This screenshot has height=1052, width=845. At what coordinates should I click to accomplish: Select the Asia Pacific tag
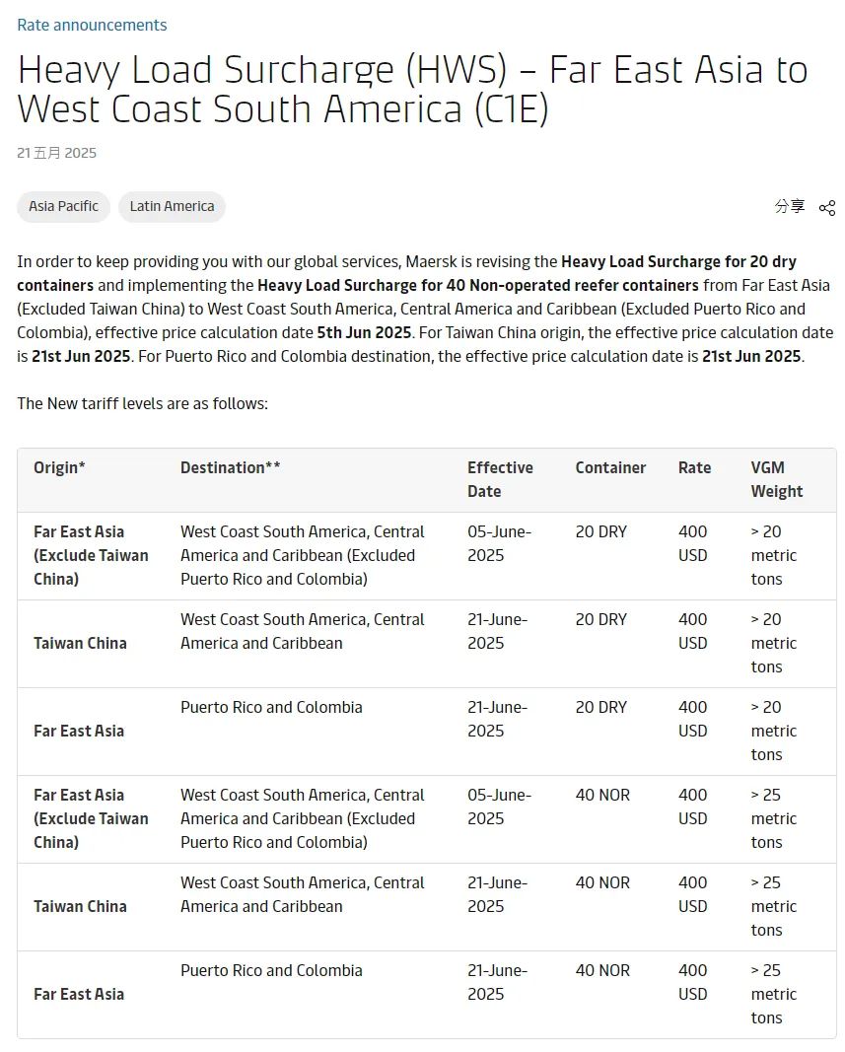pyautogui.click(x=63, y=206)
